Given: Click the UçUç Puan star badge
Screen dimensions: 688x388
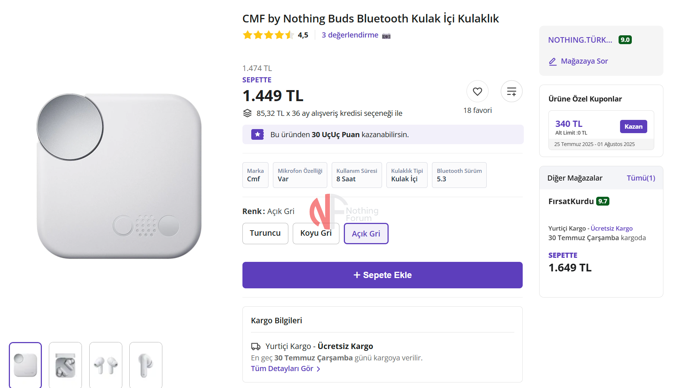Looking at the screenshot, I should [257, 135].
